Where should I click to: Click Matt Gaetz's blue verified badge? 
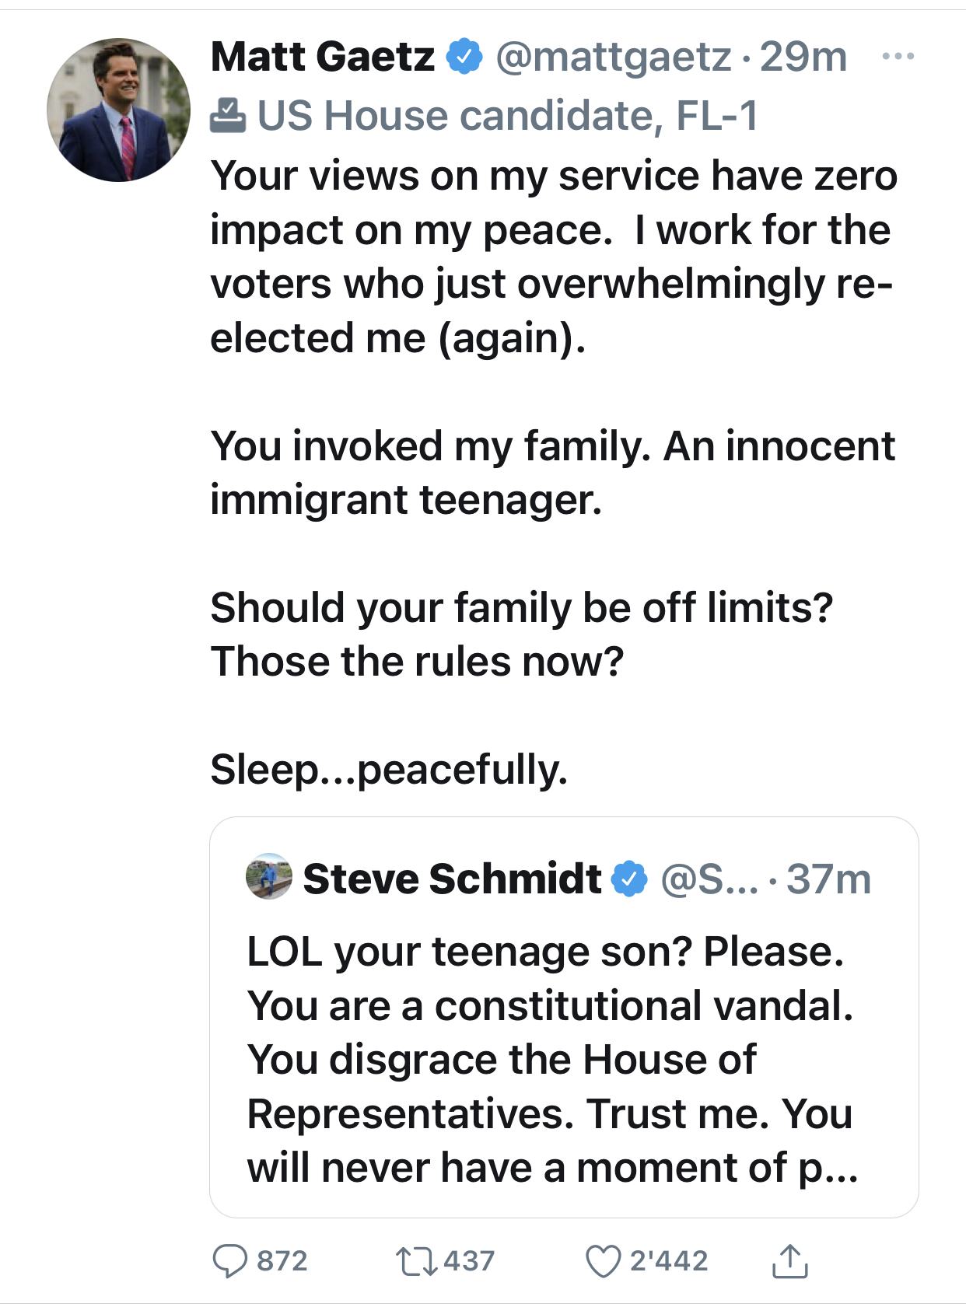(464, 57)
